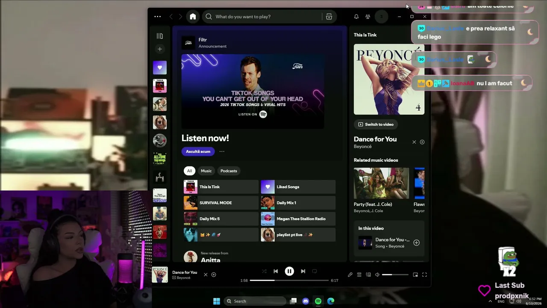Pause the current song

289,271
